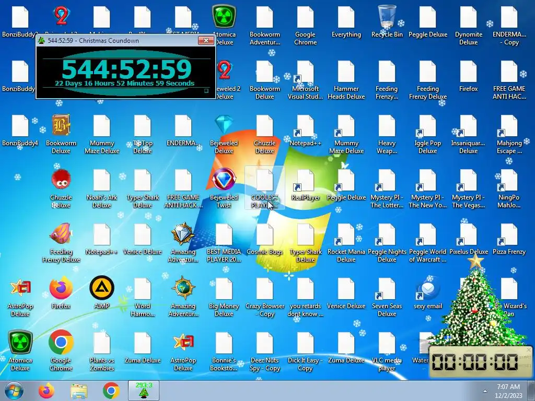Click the Show desktop strip on taskbar
The width and height of the screenshot is (535, 401).
[532, 391]
